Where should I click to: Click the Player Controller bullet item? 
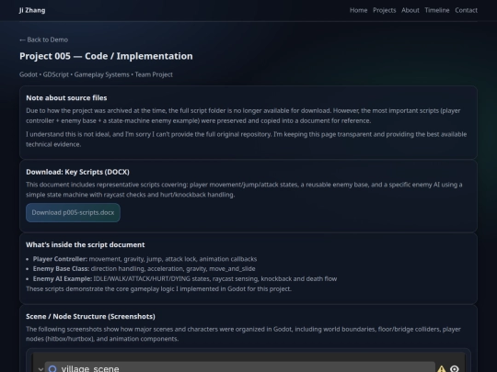click(x=144, y=259)
